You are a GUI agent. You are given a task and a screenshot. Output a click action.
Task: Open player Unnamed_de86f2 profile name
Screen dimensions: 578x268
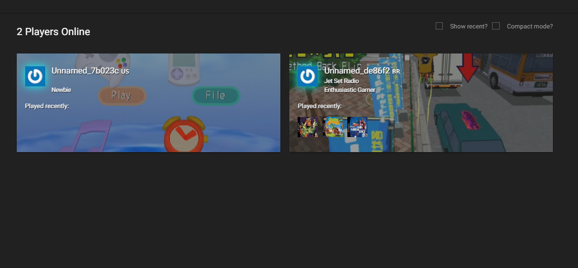tap(357, 71)
